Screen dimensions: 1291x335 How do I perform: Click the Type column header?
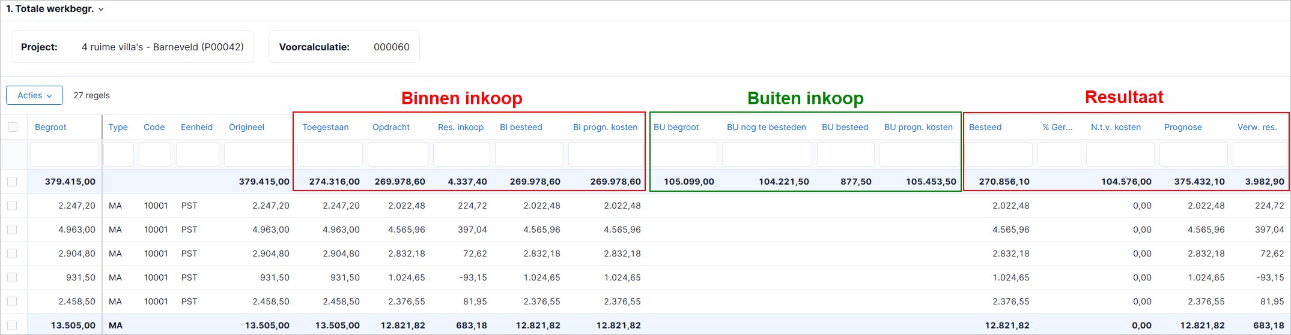click(x=118, y=127)
